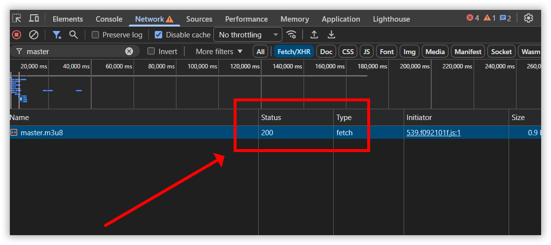This screenshot has width=551, height=245.
Task: Select the Img type filter
Action: [410, 52]
